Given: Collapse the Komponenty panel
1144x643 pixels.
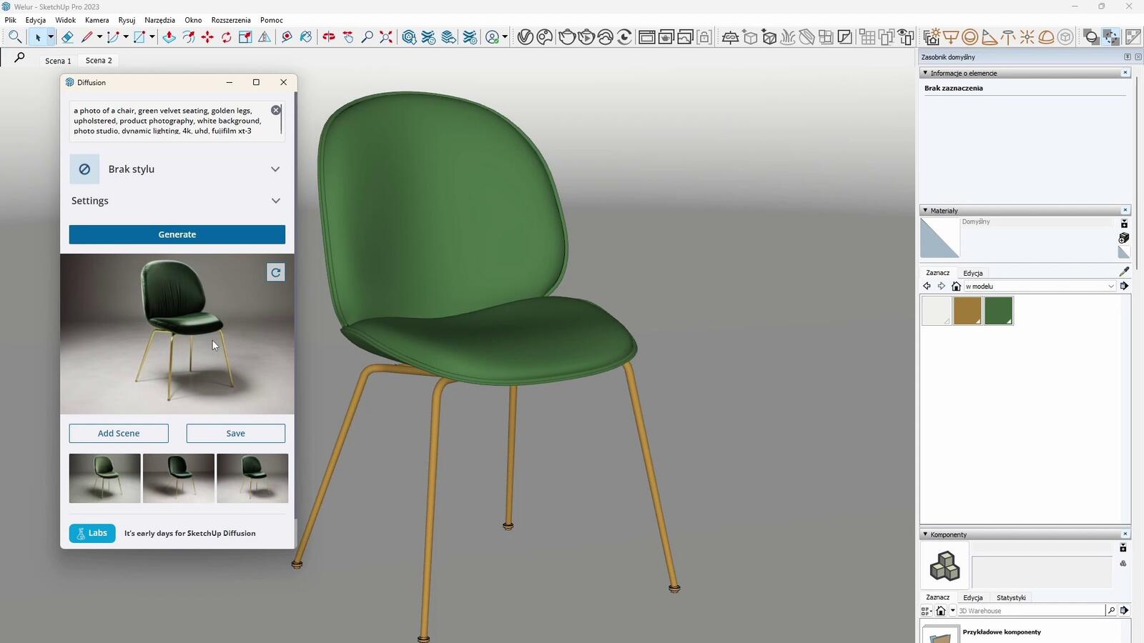Looking at the screenshot, I should tap(925, 534).
